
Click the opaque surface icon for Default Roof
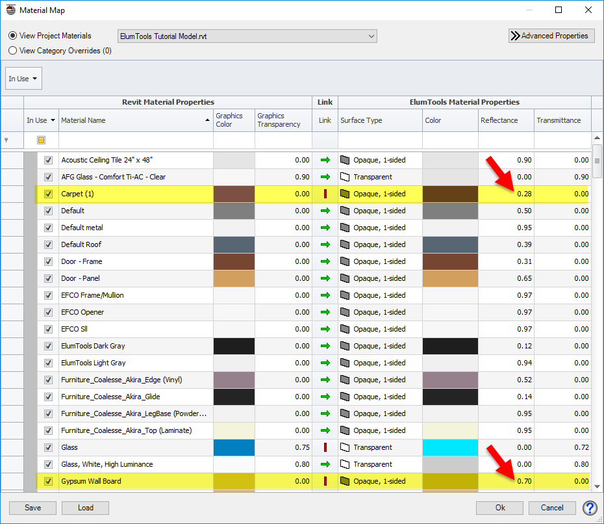point(345,244)
